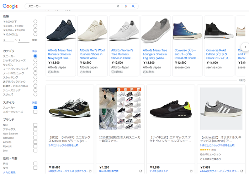Open external link icon beside ナイキ公式ストア
Screen dimensions: 249x176
191,171
